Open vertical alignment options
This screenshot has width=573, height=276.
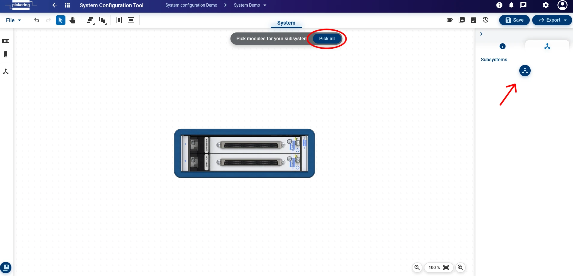(103, 20)
